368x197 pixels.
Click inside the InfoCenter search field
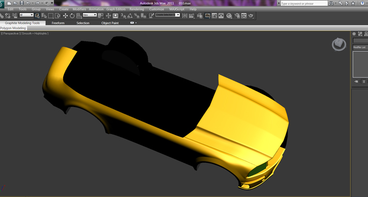click(304, 4)
